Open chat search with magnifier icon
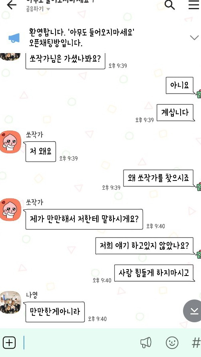201x357 pixels. click(x=170, y=5)
